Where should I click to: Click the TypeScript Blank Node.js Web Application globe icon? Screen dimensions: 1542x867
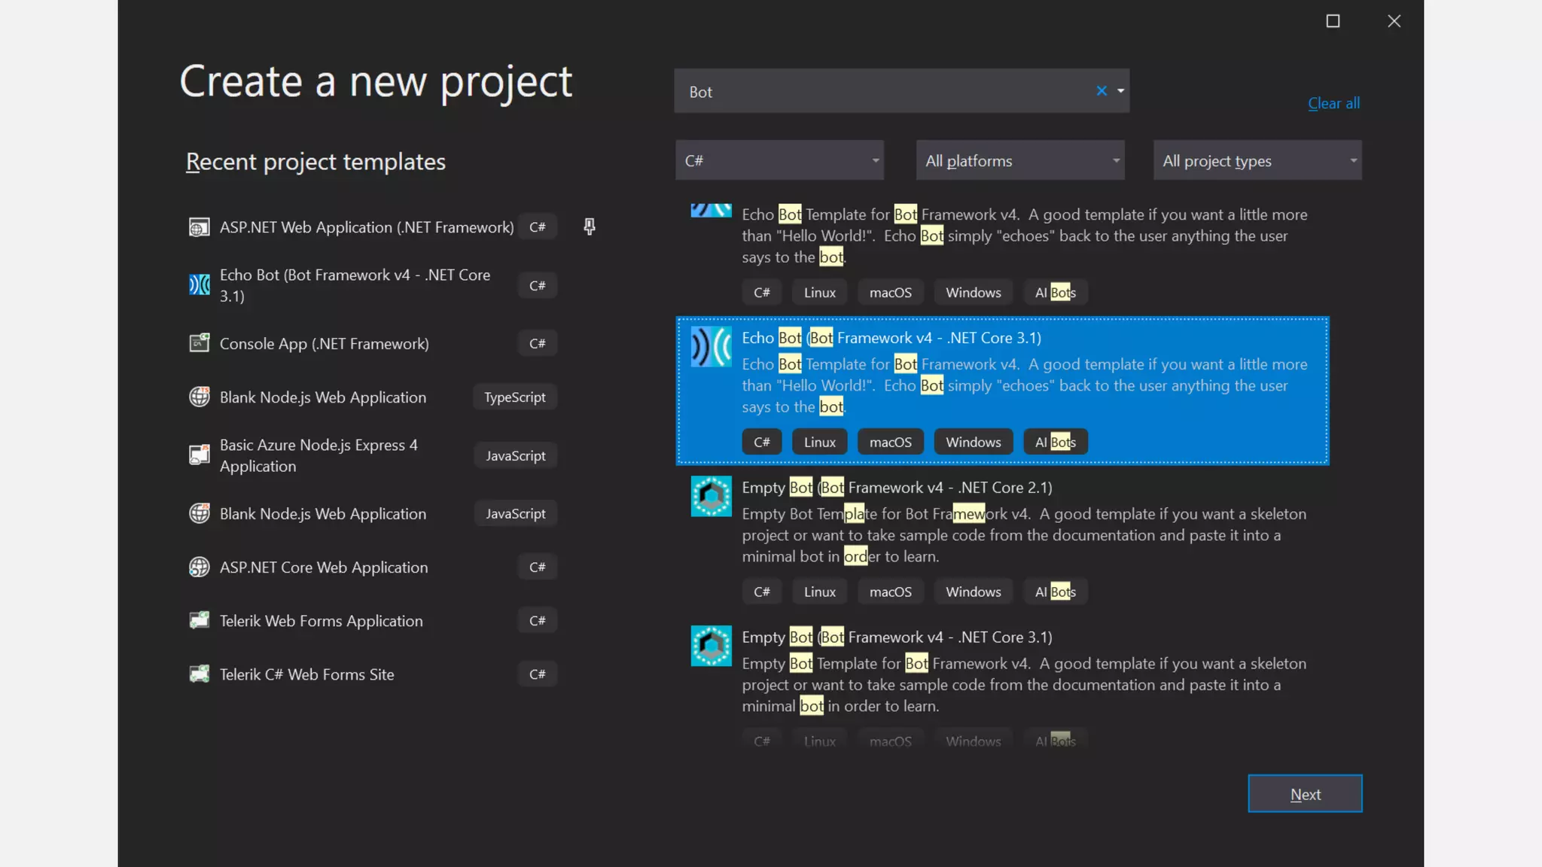200,397
